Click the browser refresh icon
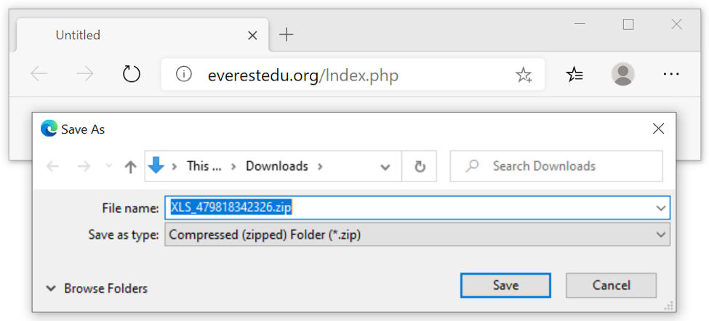 [131, 74]
